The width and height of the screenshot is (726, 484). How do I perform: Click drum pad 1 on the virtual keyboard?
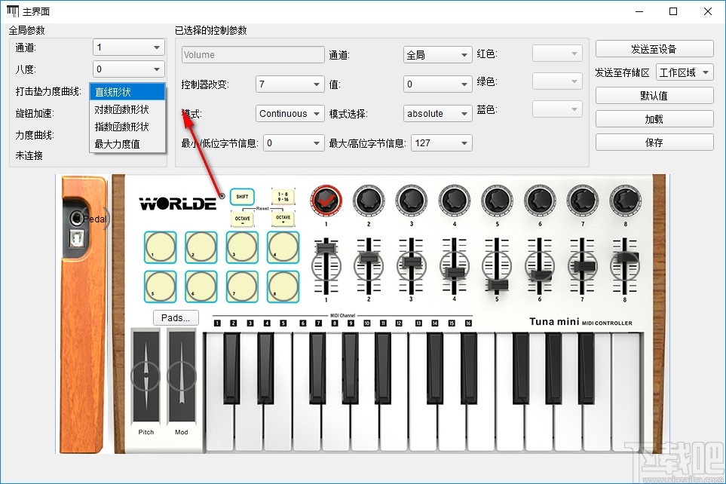160,247
